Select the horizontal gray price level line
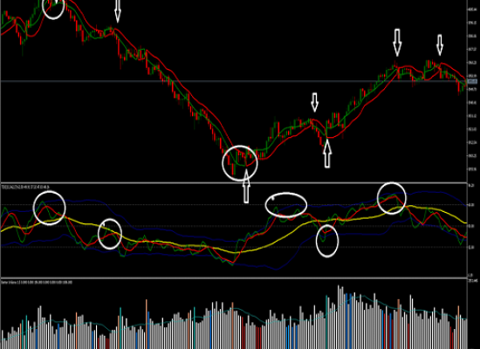 pos(234,81)
